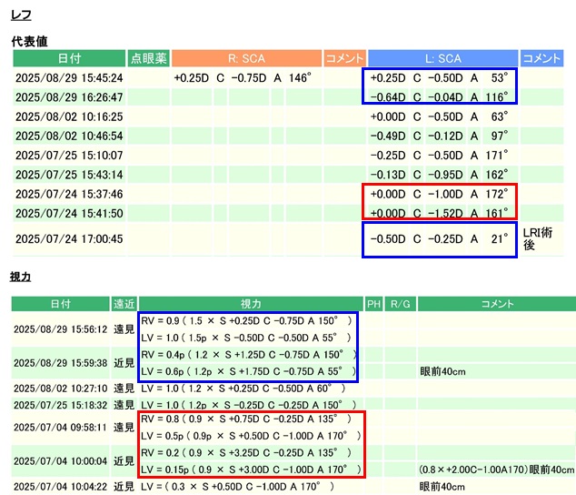The width and height of the screenshot is (576, 495).
Task: Click the orange R: SCA column header
Action: pyautogui.click(x=245, y=58)
